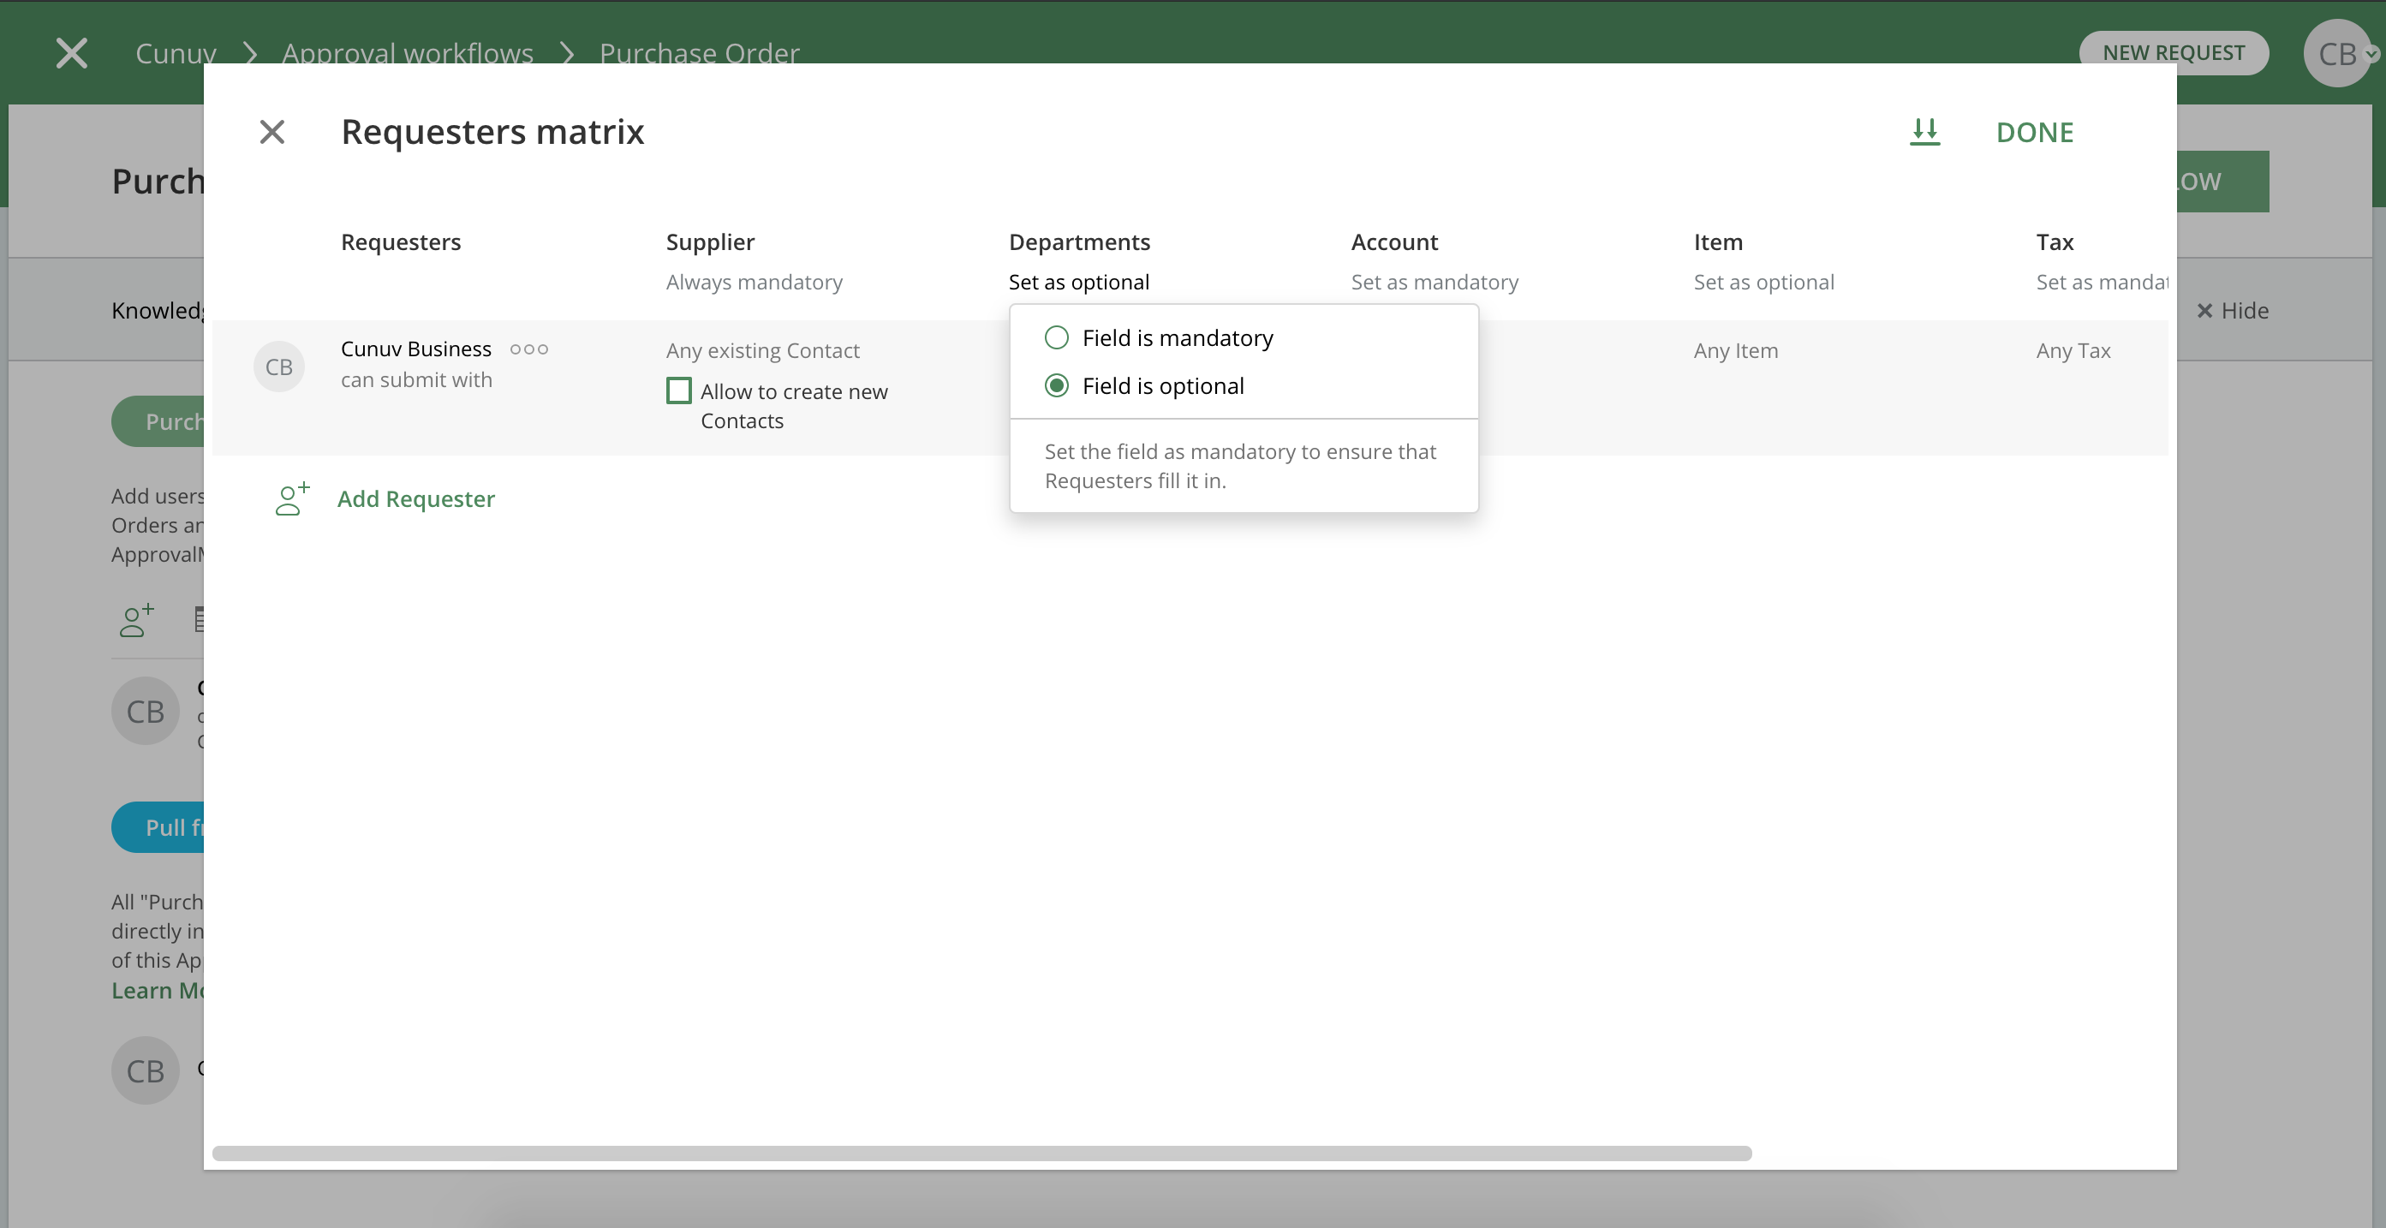Select the Field is mandatory radio button

click(x=1056, y=338)
